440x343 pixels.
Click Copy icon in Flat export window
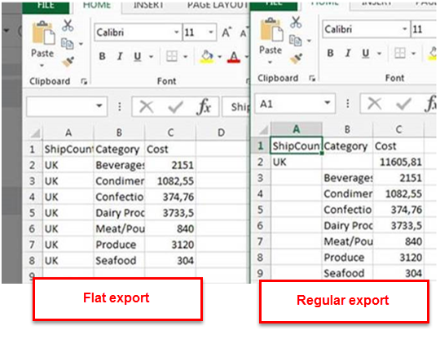(x=68, y=43)
